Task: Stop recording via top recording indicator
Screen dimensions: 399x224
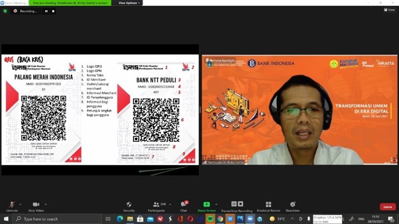Action: (x=53, y=11)
